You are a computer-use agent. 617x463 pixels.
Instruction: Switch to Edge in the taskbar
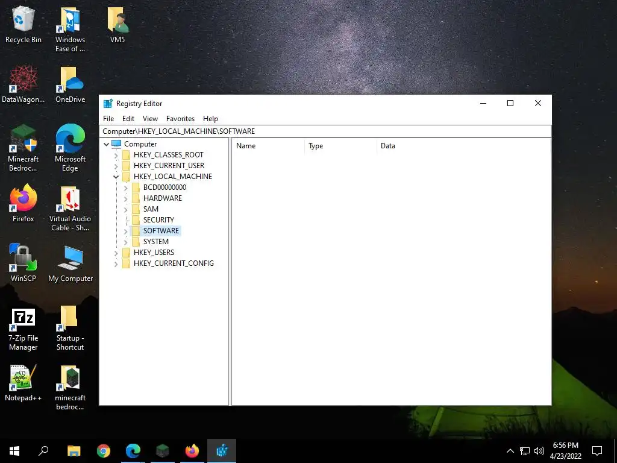click(x=133, y=451)
